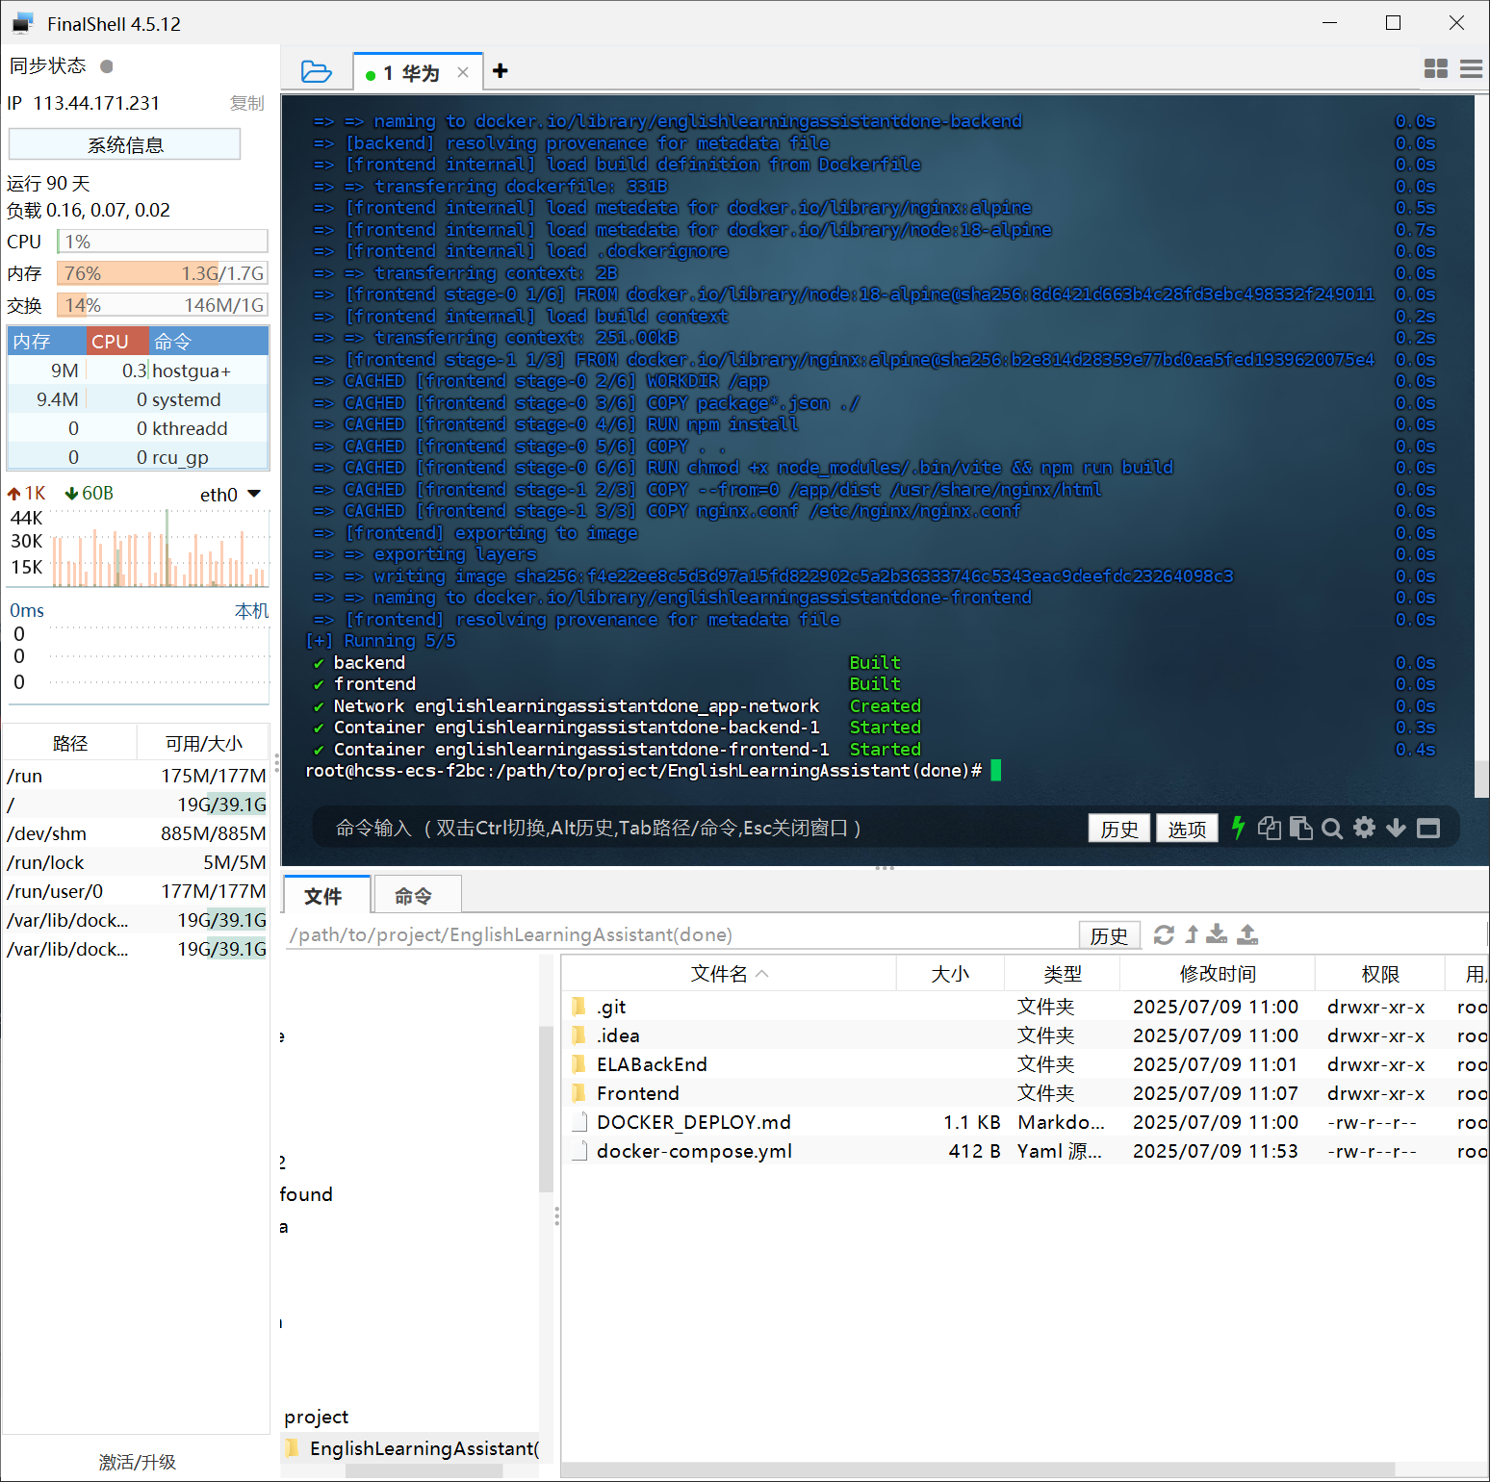Click the fullscreen window icon in command bar
This screenshot has height=1482, width=1490.
point(1428,828)
